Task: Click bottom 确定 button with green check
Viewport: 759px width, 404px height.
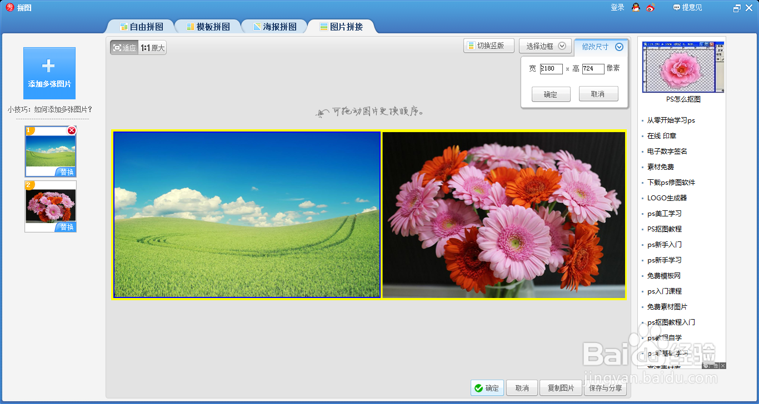Action: click(x=487, y=388)
